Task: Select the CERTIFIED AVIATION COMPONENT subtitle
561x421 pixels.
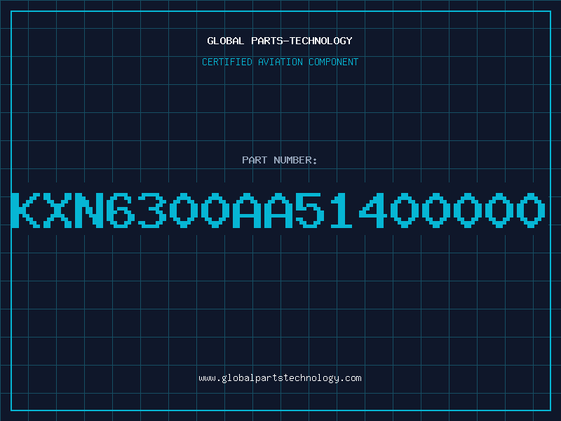Action: pos(280,62)
